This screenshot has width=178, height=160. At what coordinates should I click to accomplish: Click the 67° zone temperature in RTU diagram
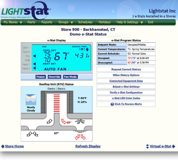coord(56,133)
